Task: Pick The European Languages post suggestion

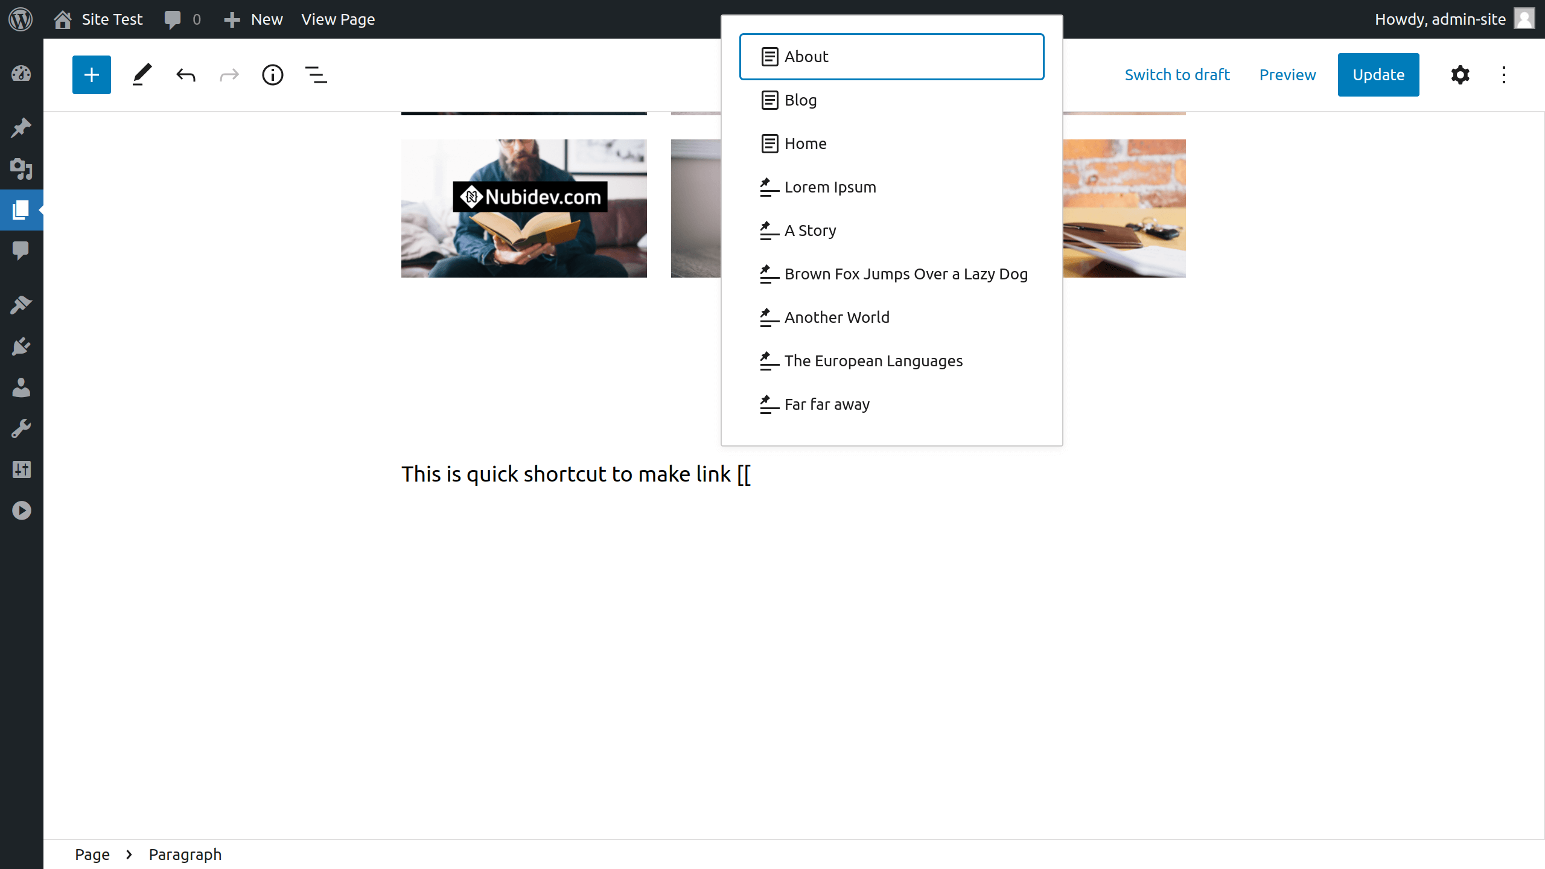Action: 873,361
